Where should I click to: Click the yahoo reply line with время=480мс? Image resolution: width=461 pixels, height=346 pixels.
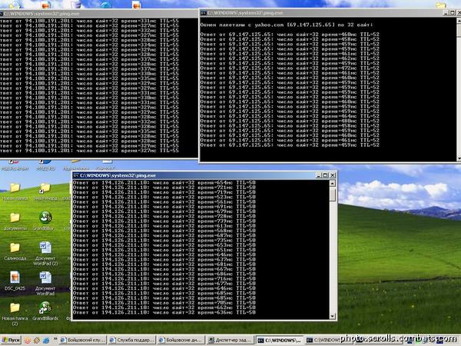click(290, 121)
